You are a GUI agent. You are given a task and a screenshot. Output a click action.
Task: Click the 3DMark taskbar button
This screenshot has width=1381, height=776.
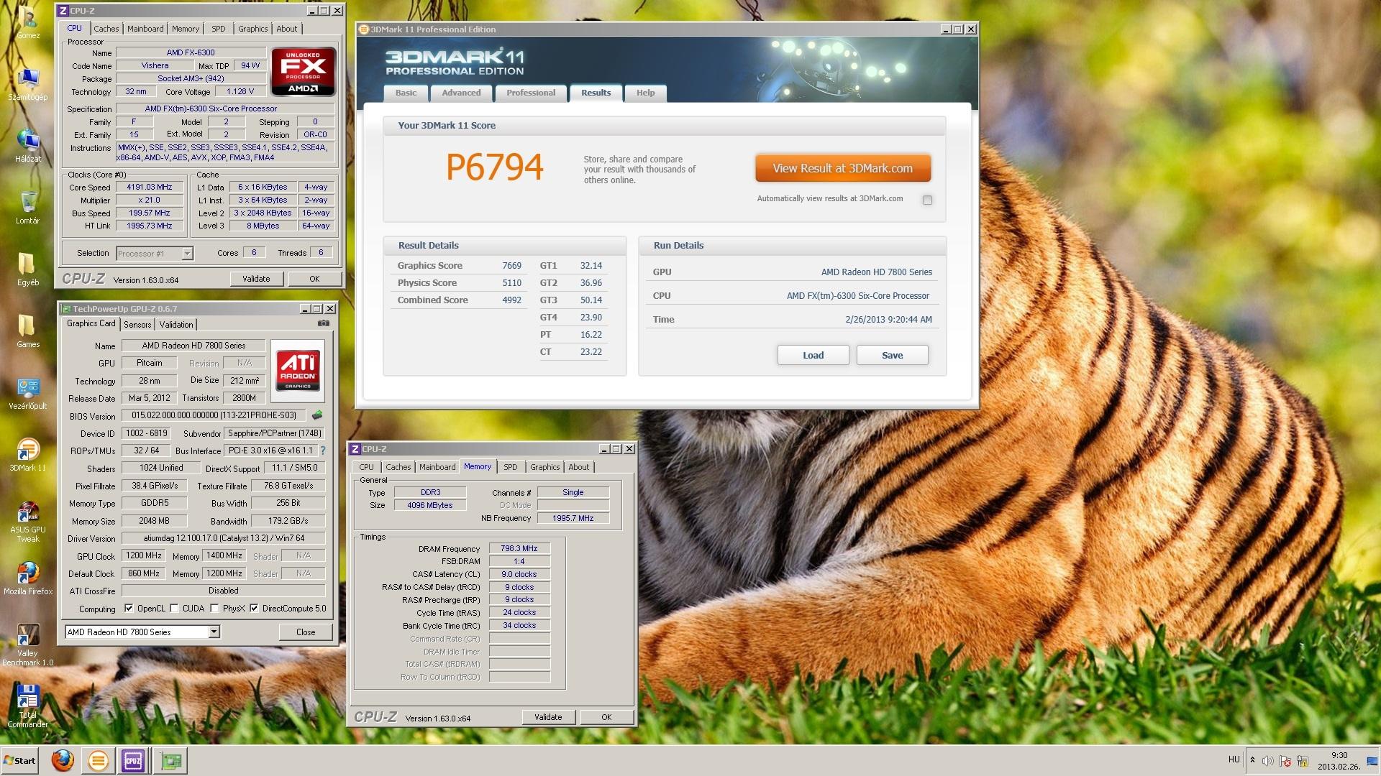tap(99, 760)
